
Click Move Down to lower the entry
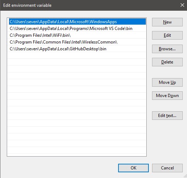tap(167, 96)
